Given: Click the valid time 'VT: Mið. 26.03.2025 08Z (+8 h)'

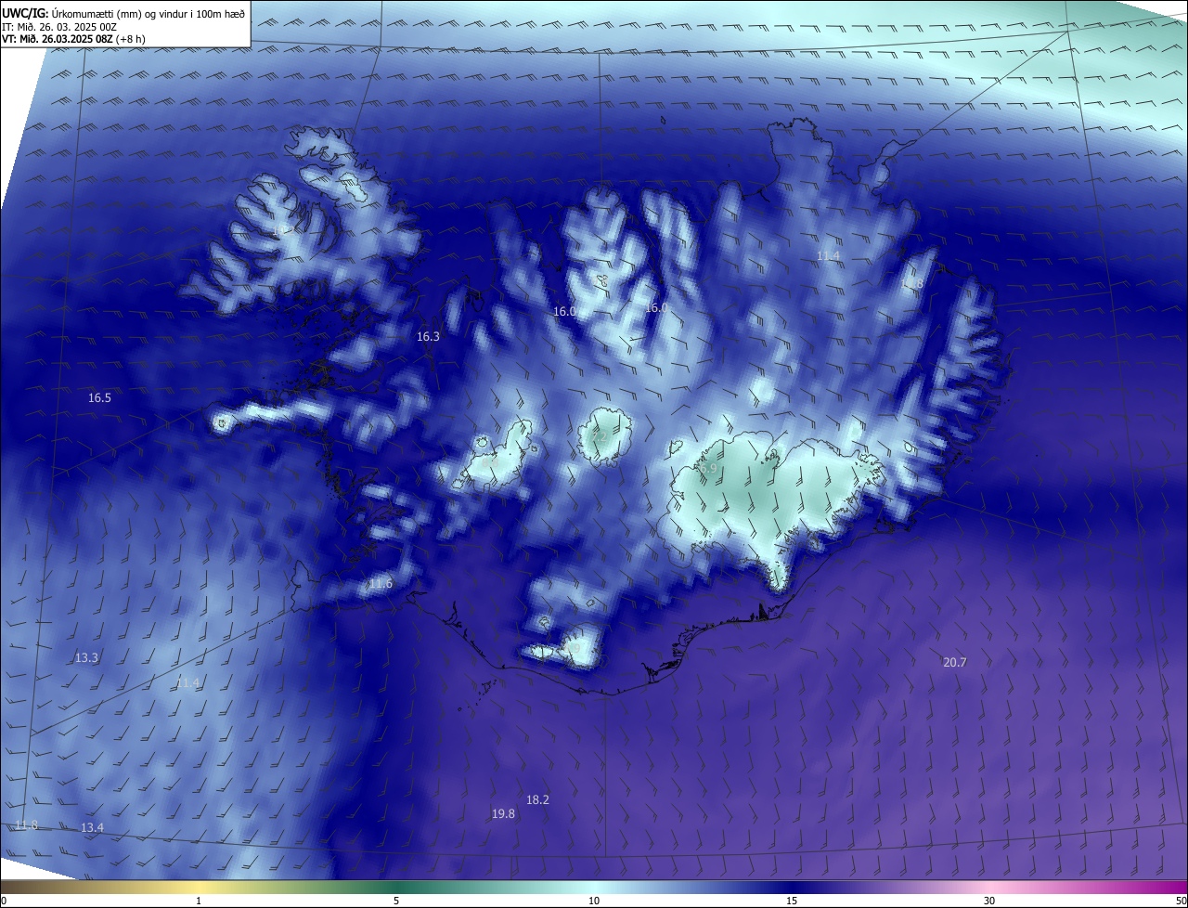Looking at the screenshot, I should (73, 40).
